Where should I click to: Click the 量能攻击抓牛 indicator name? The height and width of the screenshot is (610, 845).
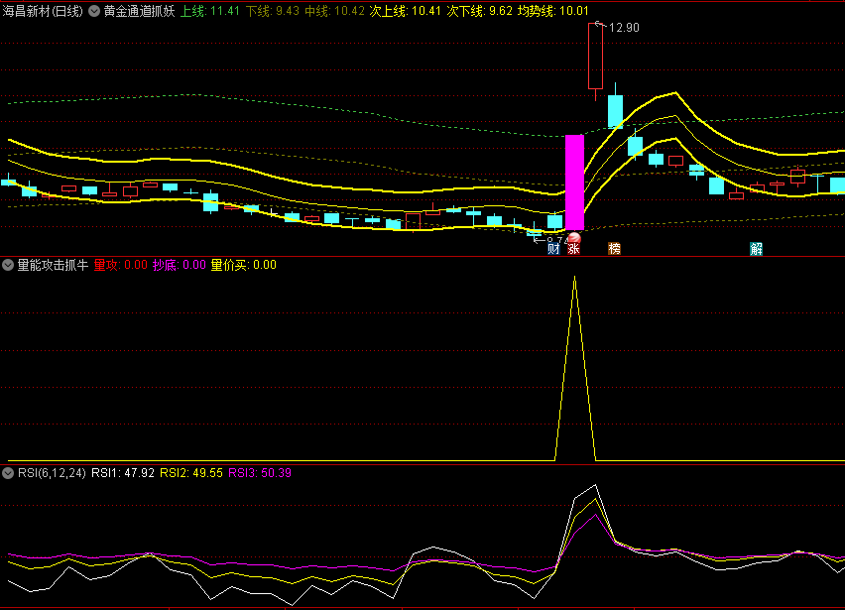(53, 265)
